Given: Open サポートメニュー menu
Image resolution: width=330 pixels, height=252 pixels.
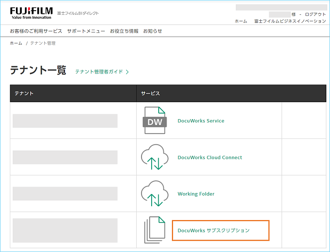Looking at the screenshot, I should click(x=86, y=31).
